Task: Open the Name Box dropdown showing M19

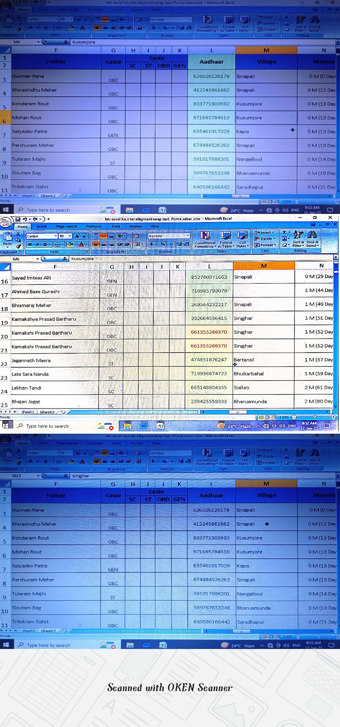Action: 38,476
